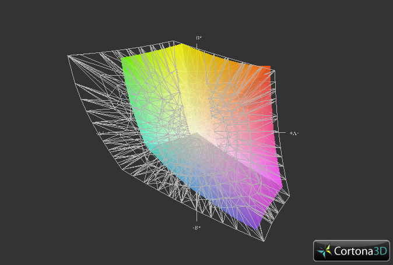Viewport: 393px width, 265px height.
Task: Open the Cortona3D logo button
Action: click(352, 250)
